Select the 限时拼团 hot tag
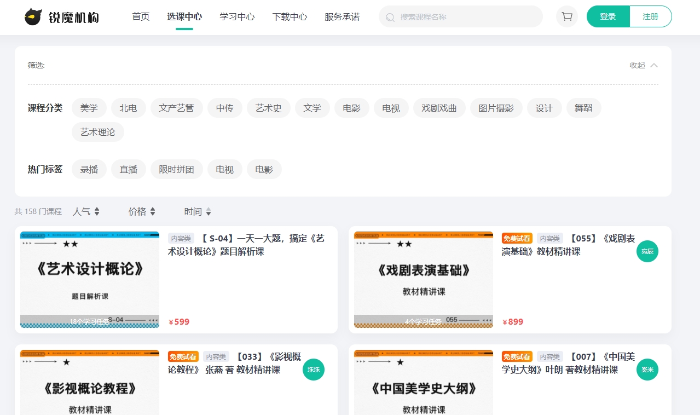700x415 pixels. point(177,169)
